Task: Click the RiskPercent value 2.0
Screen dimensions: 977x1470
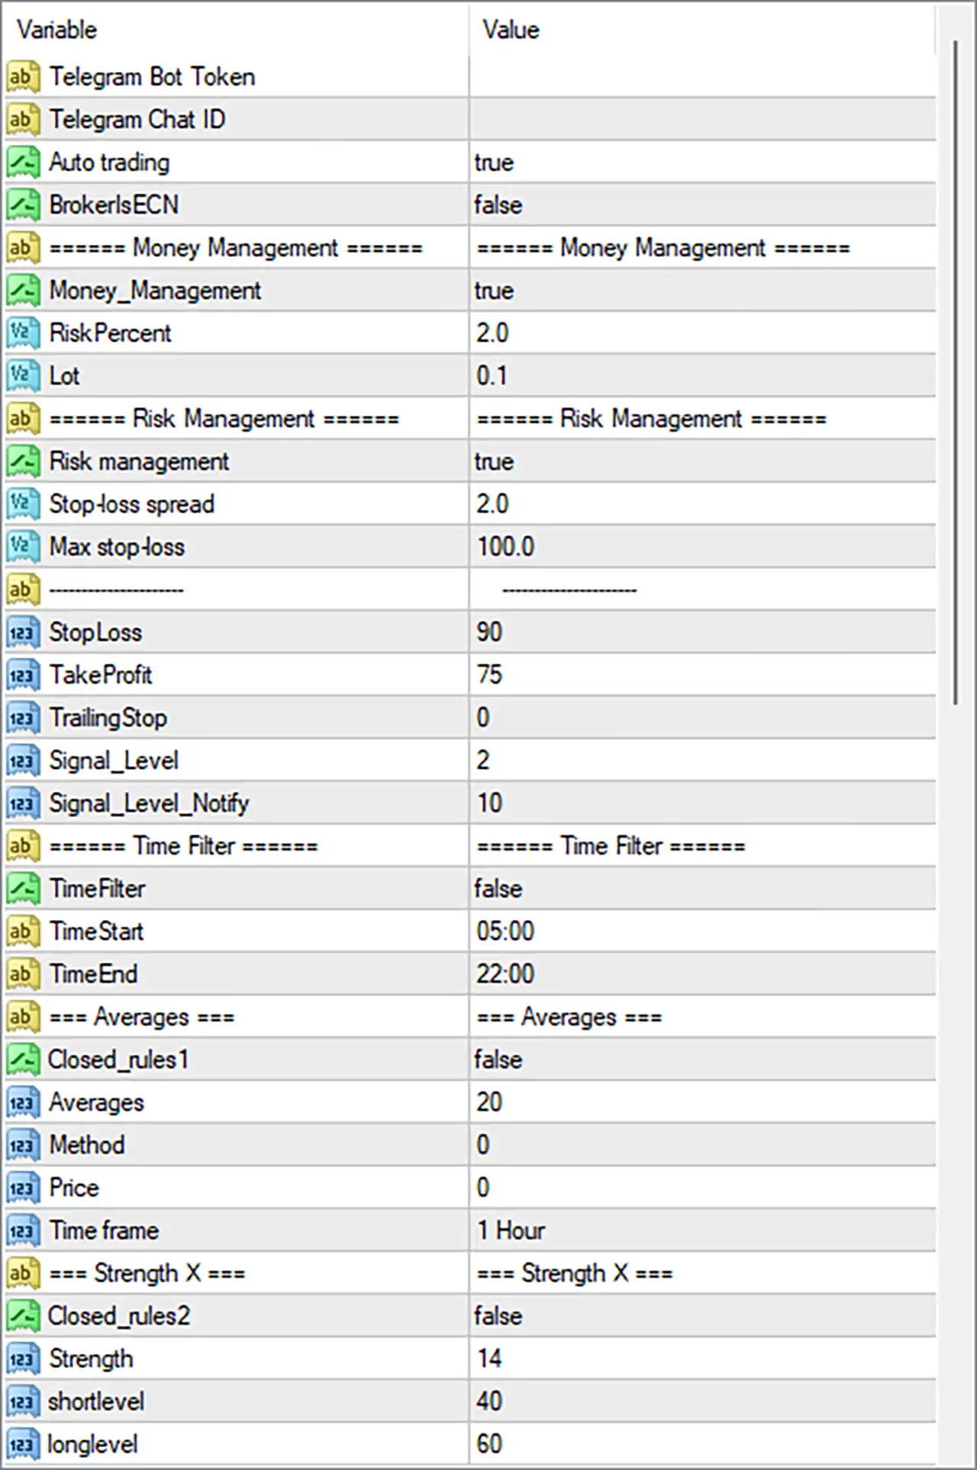Action: [x=492, y=333]
